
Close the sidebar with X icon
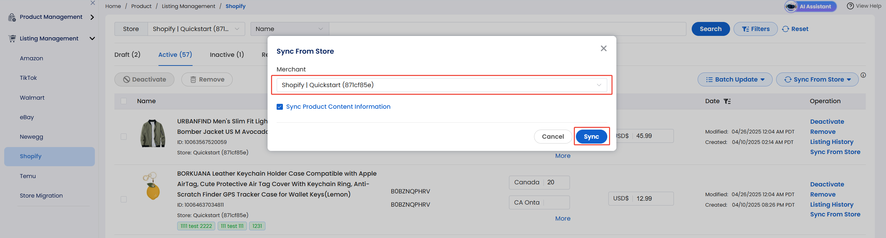click(x=92, y=3)
